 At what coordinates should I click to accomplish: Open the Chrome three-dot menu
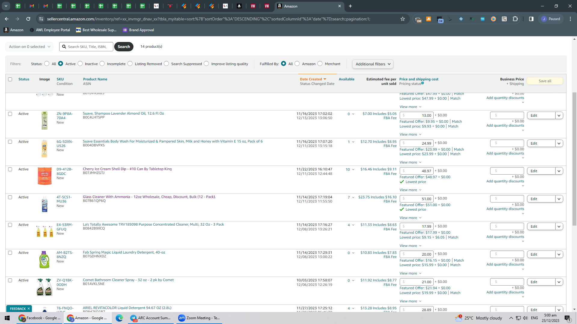(x=570, y=19)
